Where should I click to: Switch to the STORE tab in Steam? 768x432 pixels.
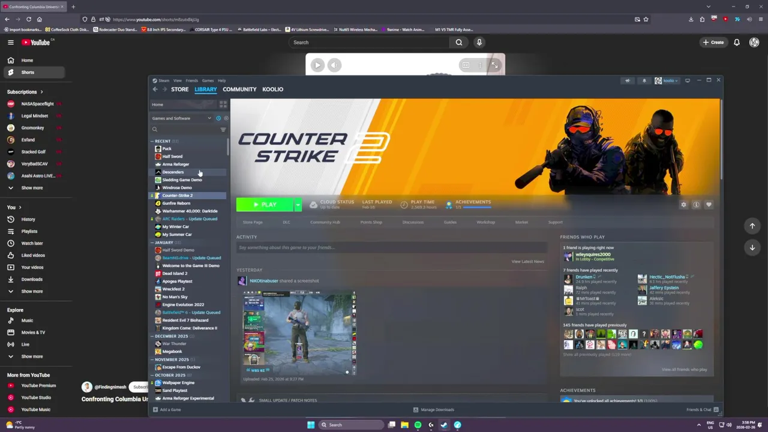179,89
